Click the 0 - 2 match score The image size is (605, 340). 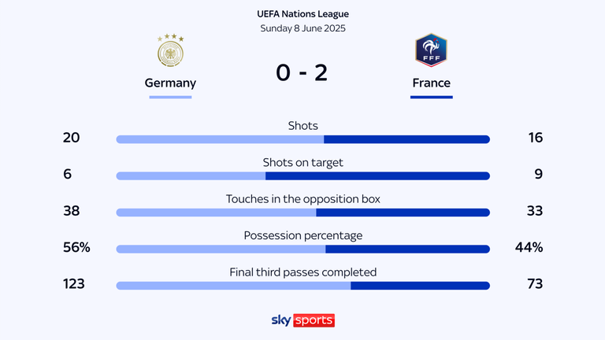coord(302,72)
